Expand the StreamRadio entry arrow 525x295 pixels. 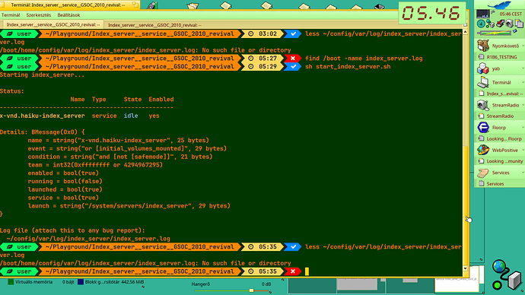pyautogui.click(x=523, y=105)
